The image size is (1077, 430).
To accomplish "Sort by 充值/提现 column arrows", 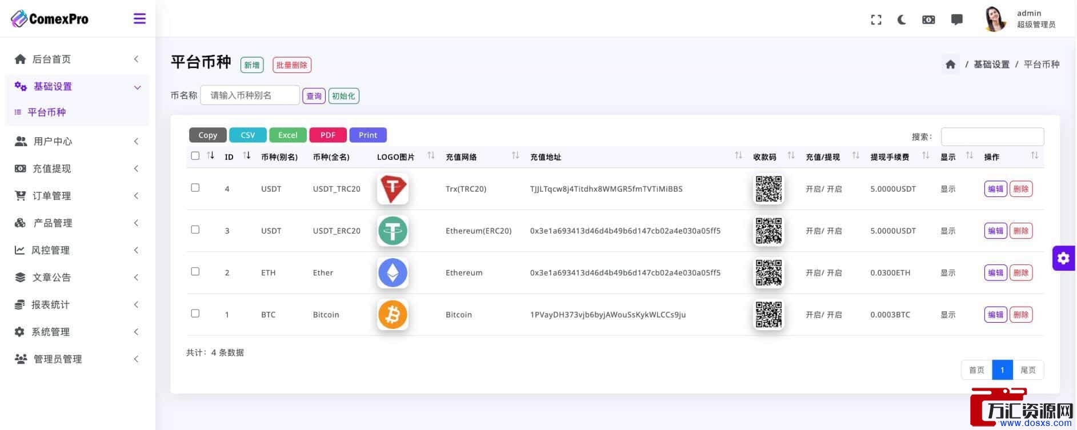I will pos(855,156).
